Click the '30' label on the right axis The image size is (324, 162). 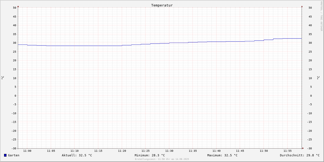coord(310,43)
